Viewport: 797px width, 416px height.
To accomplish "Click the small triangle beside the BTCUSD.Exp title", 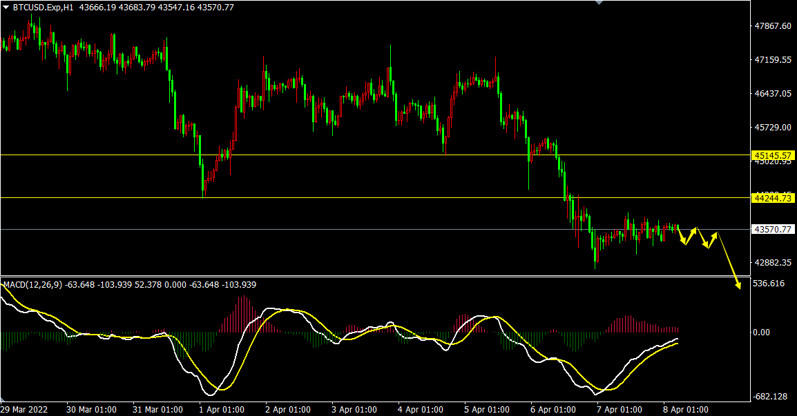I will pos(6,7).
